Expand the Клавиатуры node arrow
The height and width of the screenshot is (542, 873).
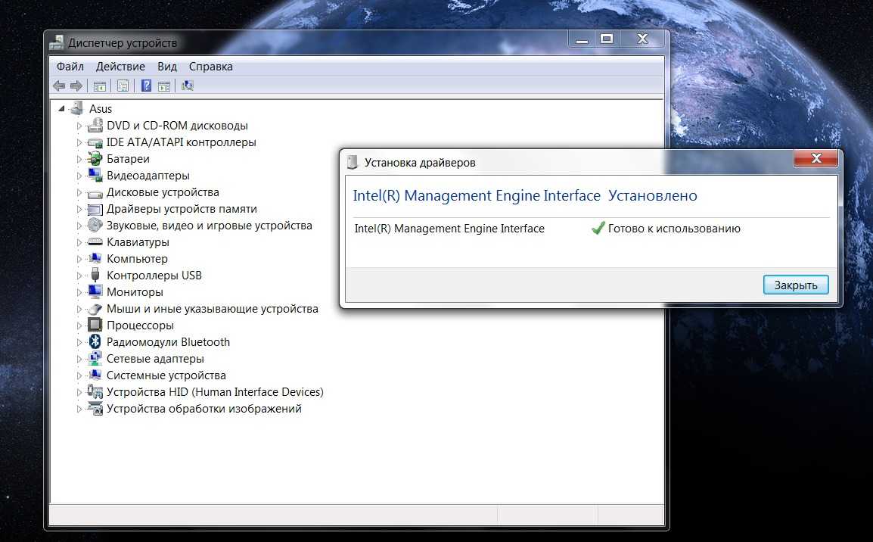pyautogui.click(x=79, y=242)
